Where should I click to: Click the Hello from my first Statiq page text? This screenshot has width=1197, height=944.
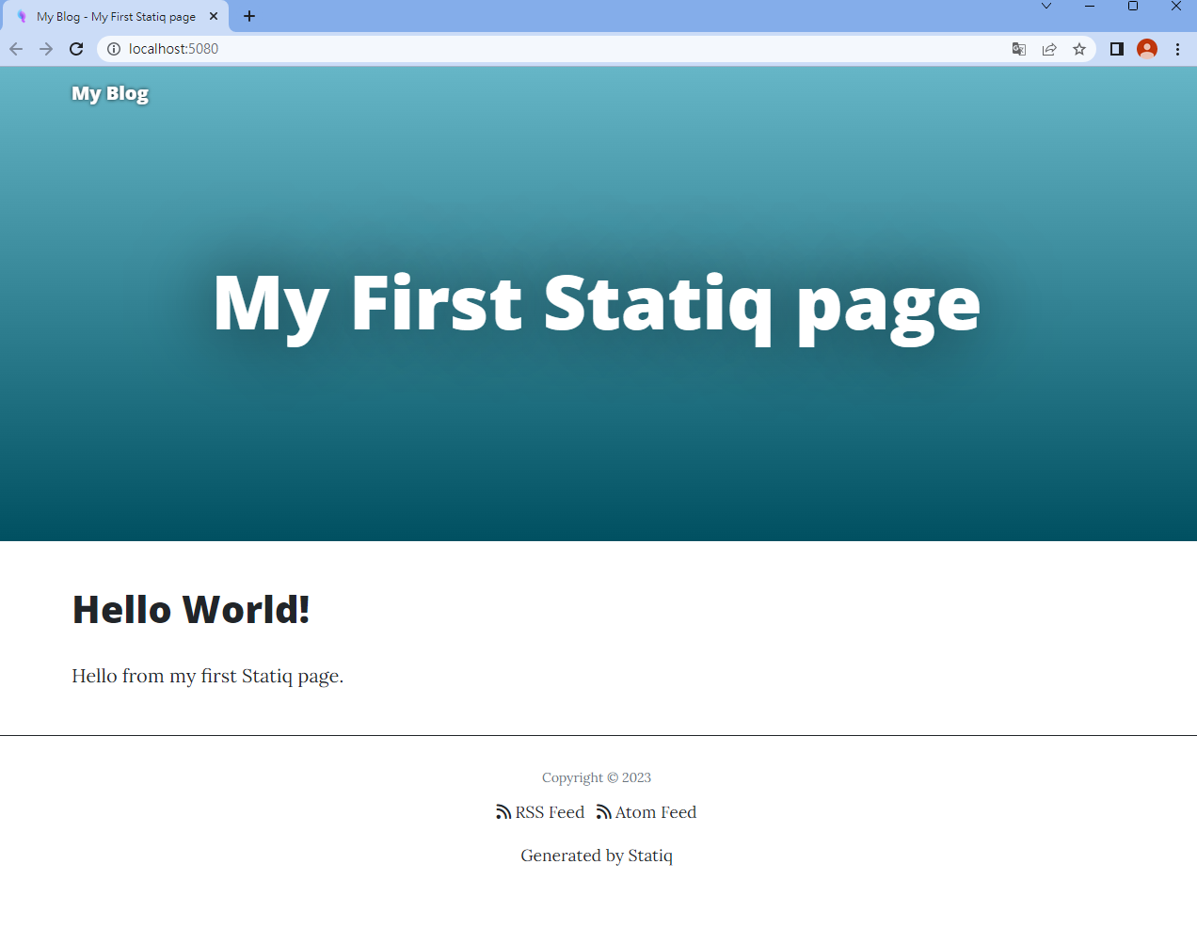tap(208, 676)
